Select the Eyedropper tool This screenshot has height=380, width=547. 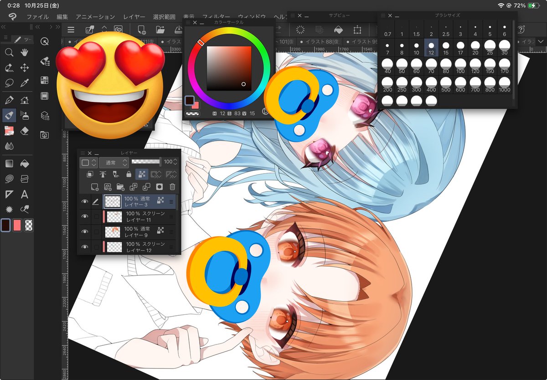point(25,83)
